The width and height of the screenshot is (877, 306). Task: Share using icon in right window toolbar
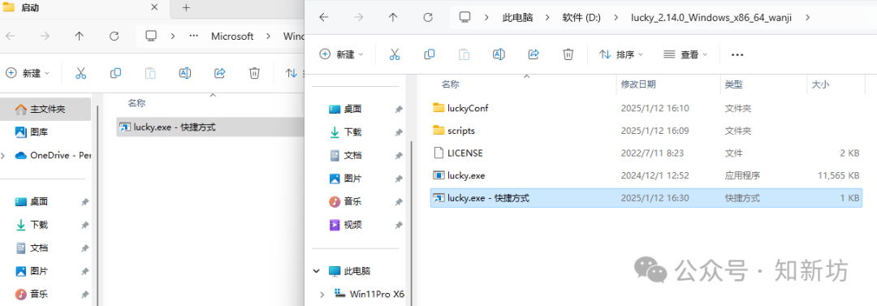(x=534, y=54)
